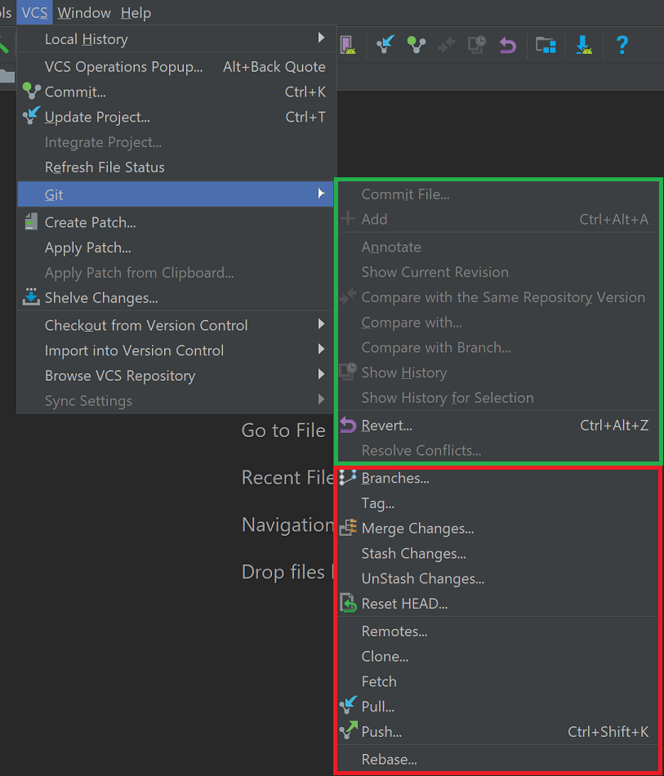The width and height of the screenshot is (664, 776).
Task: Choose Clone... in the Git submenu
Action: tap(499, 656)
